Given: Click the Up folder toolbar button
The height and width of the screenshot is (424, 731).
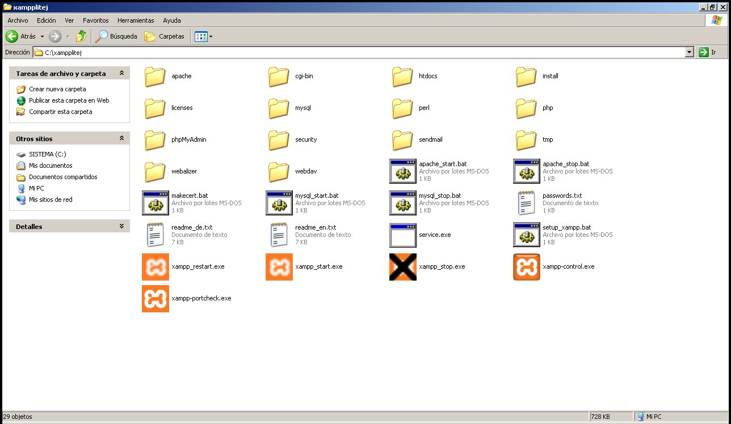Looking at the screenshot, I should [x=81, y=36].
